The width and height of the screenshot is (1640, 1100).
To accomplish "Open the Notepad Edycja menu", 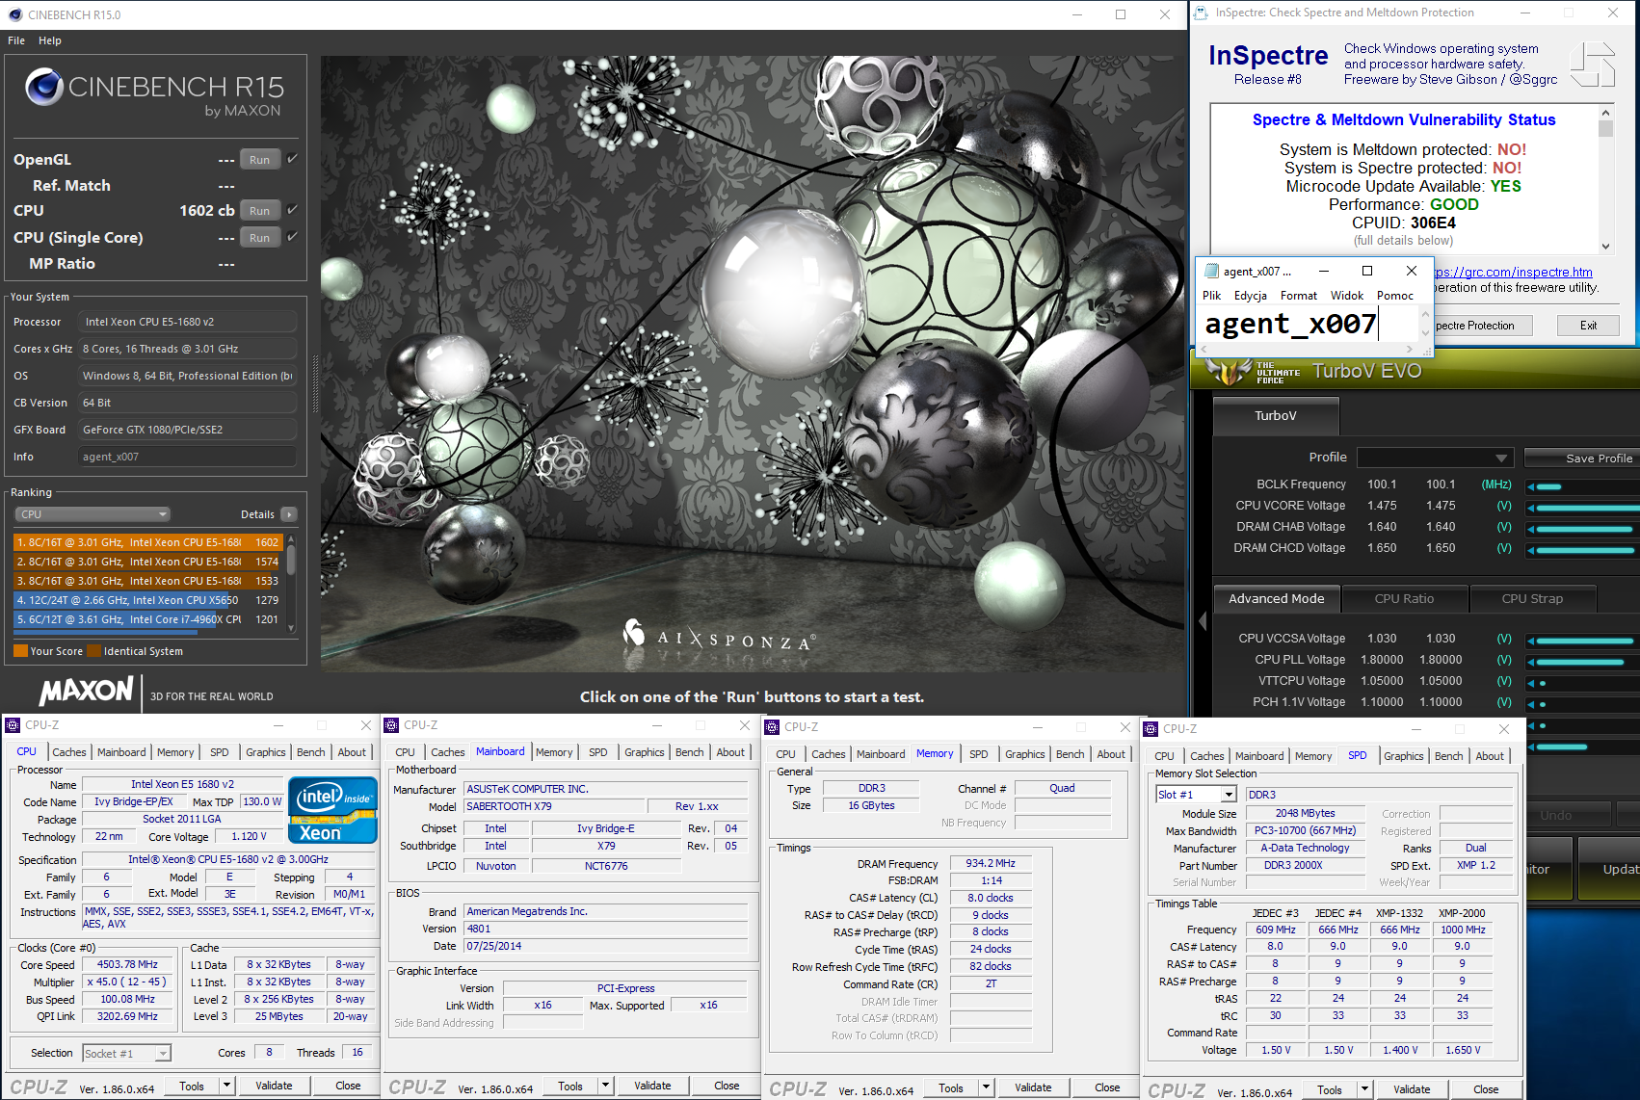I will click(x=1251, y=296).
